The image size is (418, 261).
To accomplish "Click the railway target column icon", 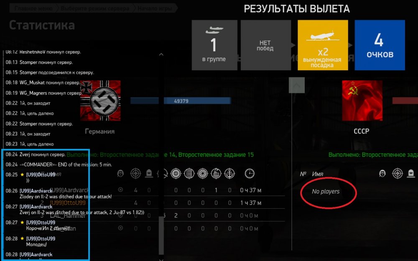I will [189, 174].
